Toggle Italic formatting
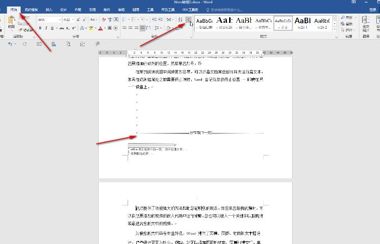This screenshot has height=244, width=380. click(x=46, y=28)
